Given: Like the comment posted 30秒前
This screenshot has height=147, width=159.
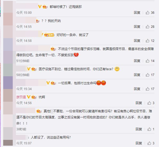Looking at the screenshot, I should coord(149,129).
